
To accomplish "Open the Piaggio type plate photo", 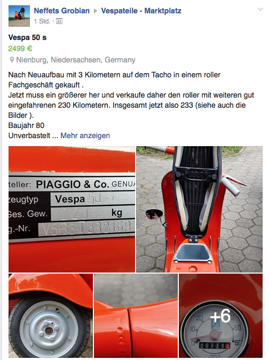I will coord(72,209).
